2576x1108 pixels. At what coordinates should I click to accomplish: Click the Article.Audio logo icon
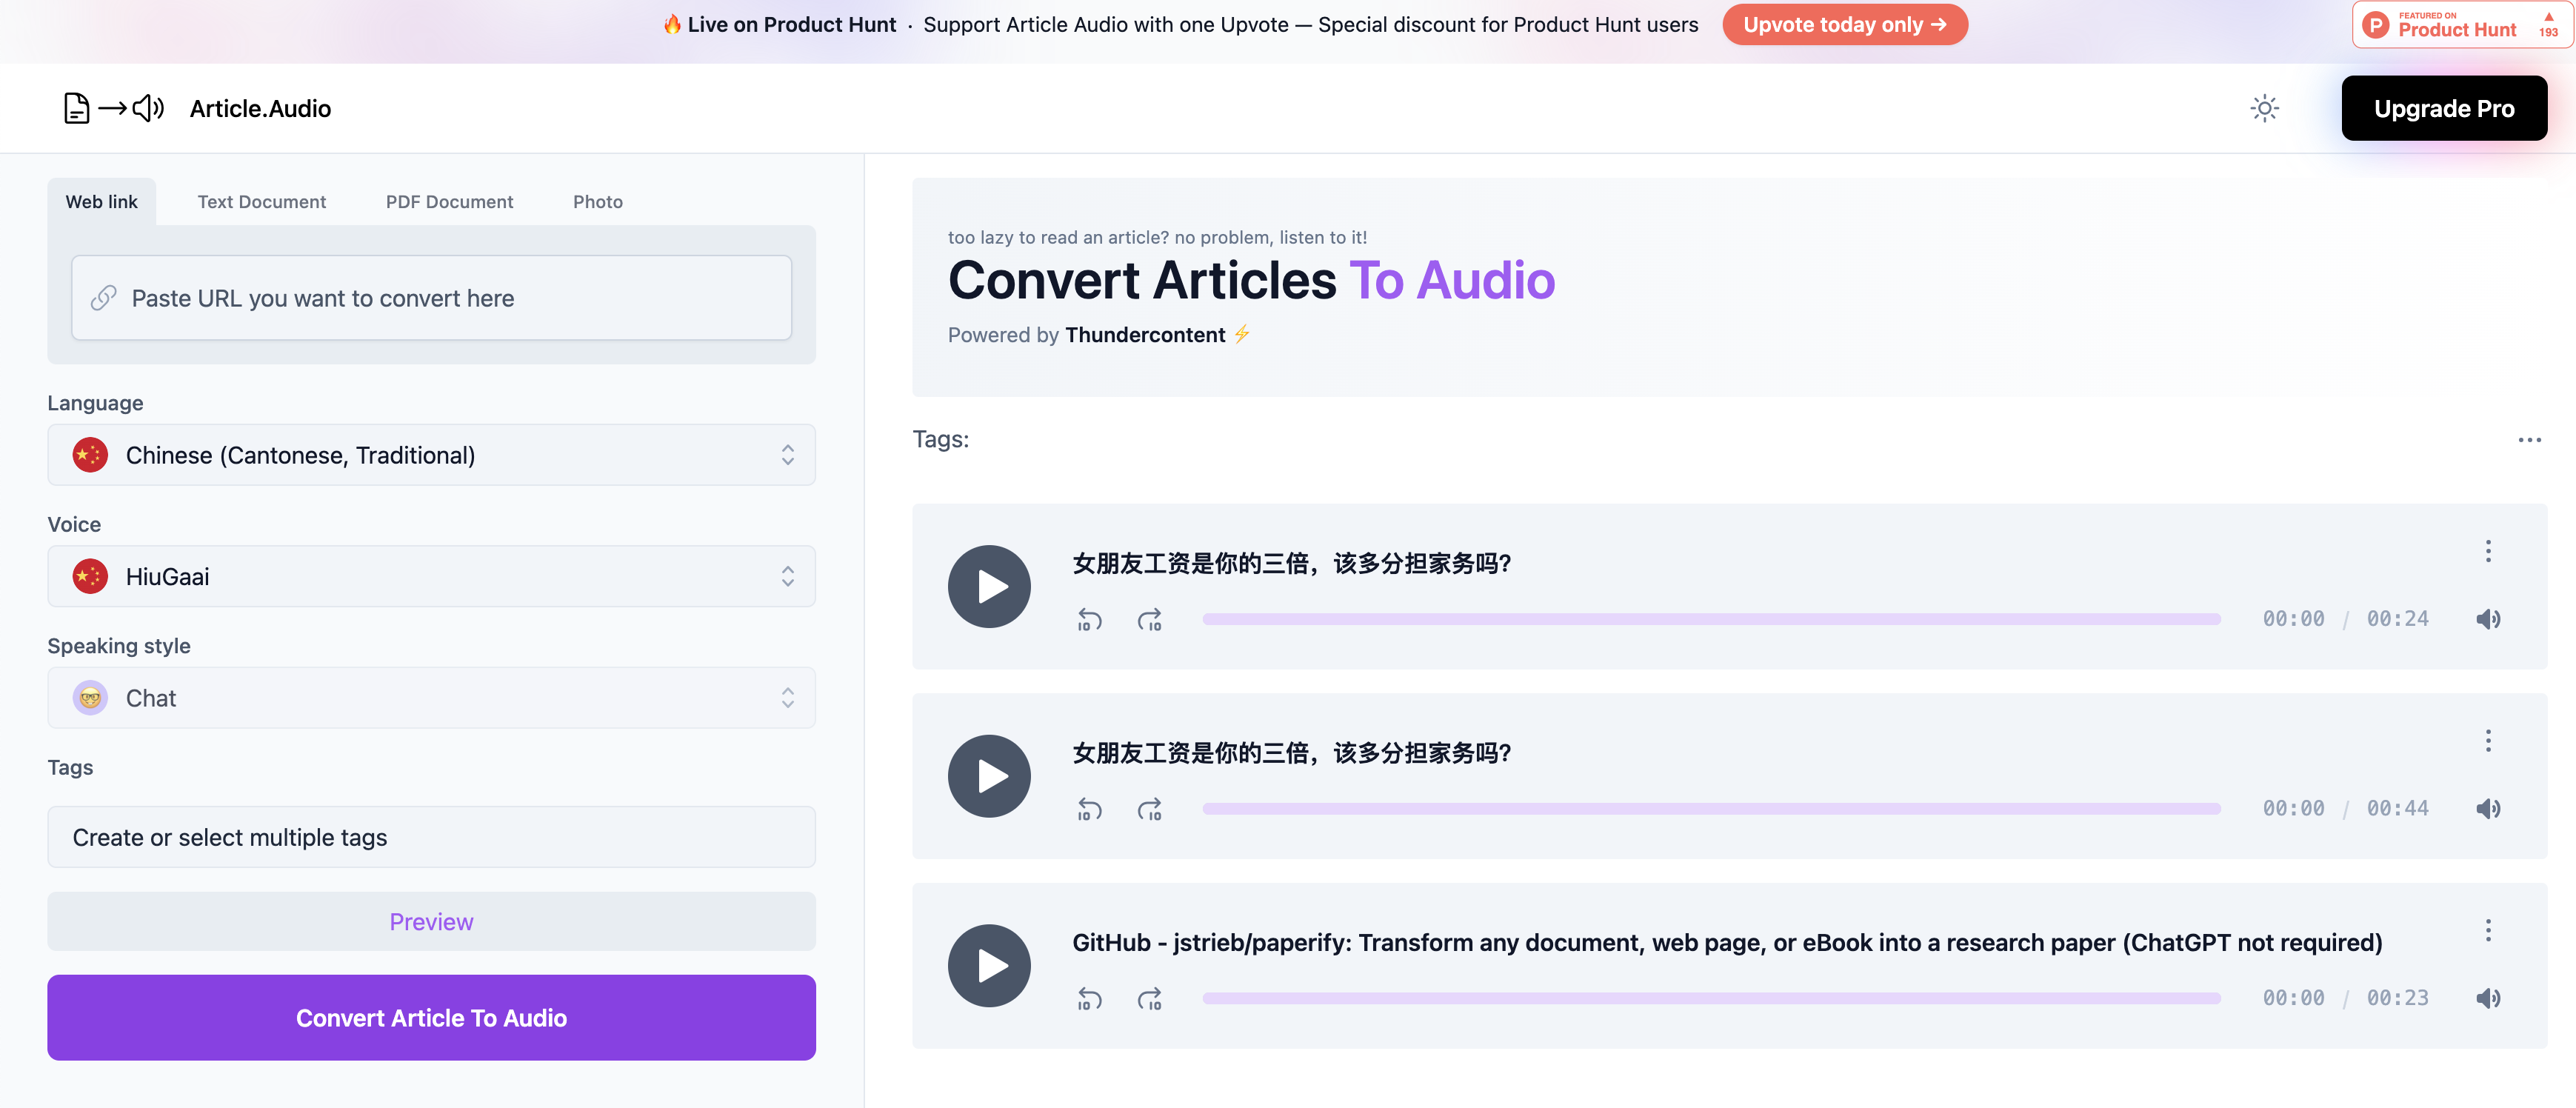click(114, 108)
